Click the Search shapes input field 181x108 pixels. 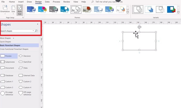pos(16,31)
